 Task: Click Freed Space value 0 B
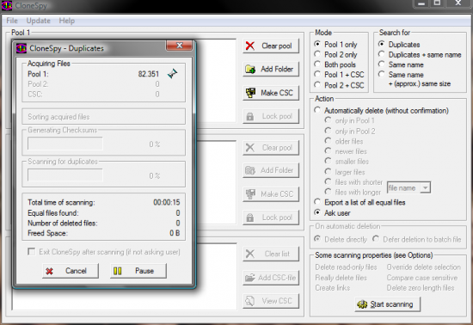(x=175, y=233)
